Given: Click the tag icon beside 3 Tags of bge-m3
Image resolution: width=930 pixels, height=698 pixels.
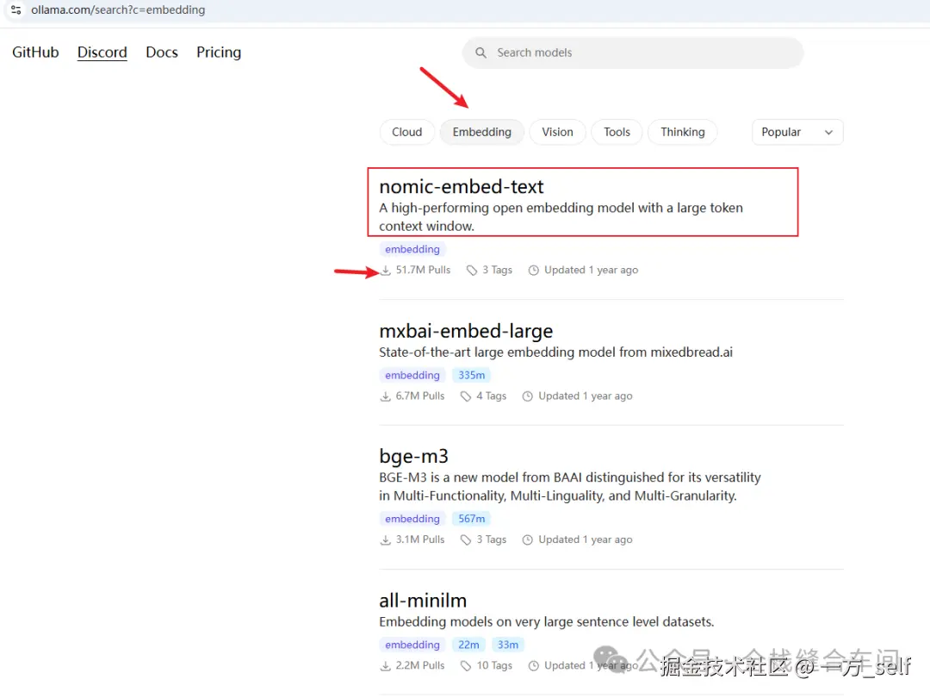Looking at the screenshot, I should 466,540.
